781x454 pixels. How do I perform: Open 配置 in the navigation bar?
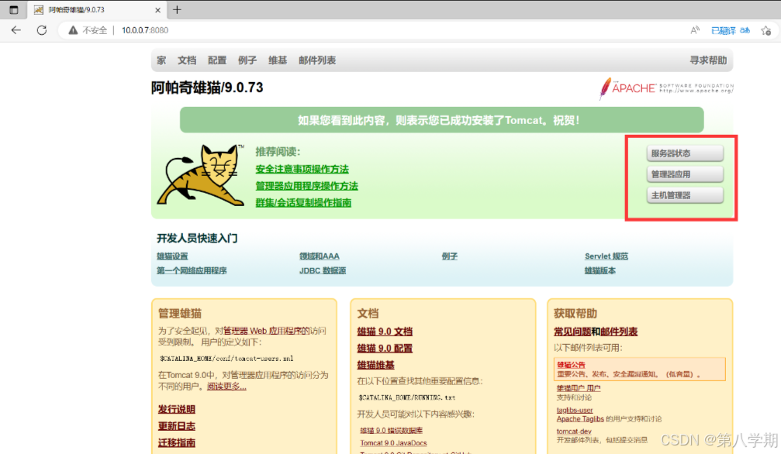point(217,60)
